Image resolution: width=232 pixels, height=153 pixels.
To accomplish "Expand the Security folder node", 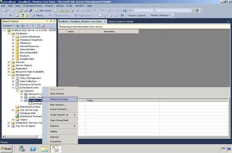I will click(x=9, y=62).
